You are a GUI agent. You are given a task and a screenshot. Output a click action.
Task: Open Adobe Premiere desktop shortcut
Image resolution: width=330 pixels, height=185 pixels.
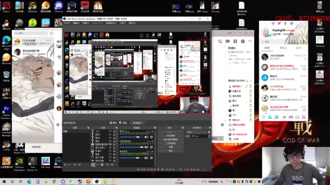point(6,112)
